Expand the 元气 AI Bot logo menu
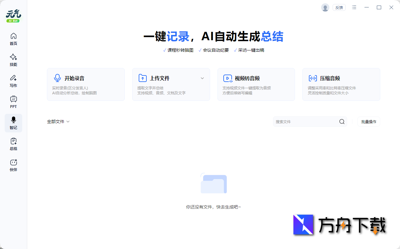 [x=13, y=14]
